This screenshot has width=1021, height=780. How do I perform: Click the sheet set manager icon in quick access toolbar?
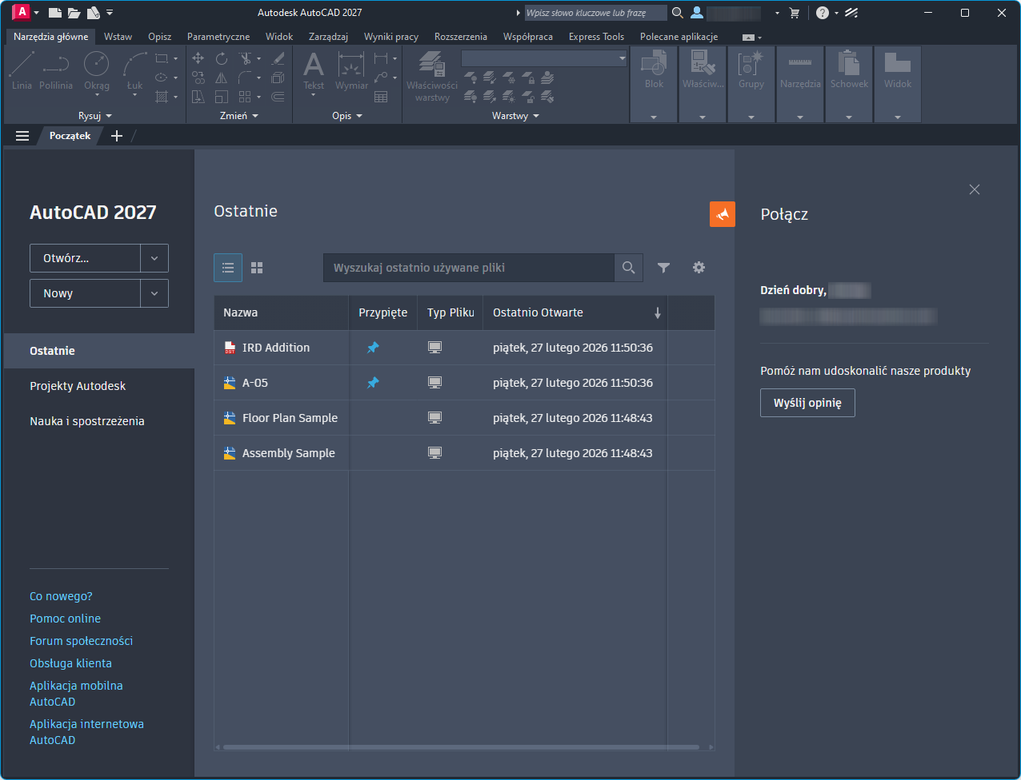(94, 13)
